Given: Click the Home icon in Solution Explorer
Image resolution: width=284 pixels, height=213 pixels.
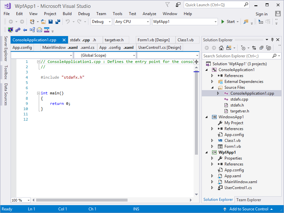Looking at the screenshot, I should 221,48.
